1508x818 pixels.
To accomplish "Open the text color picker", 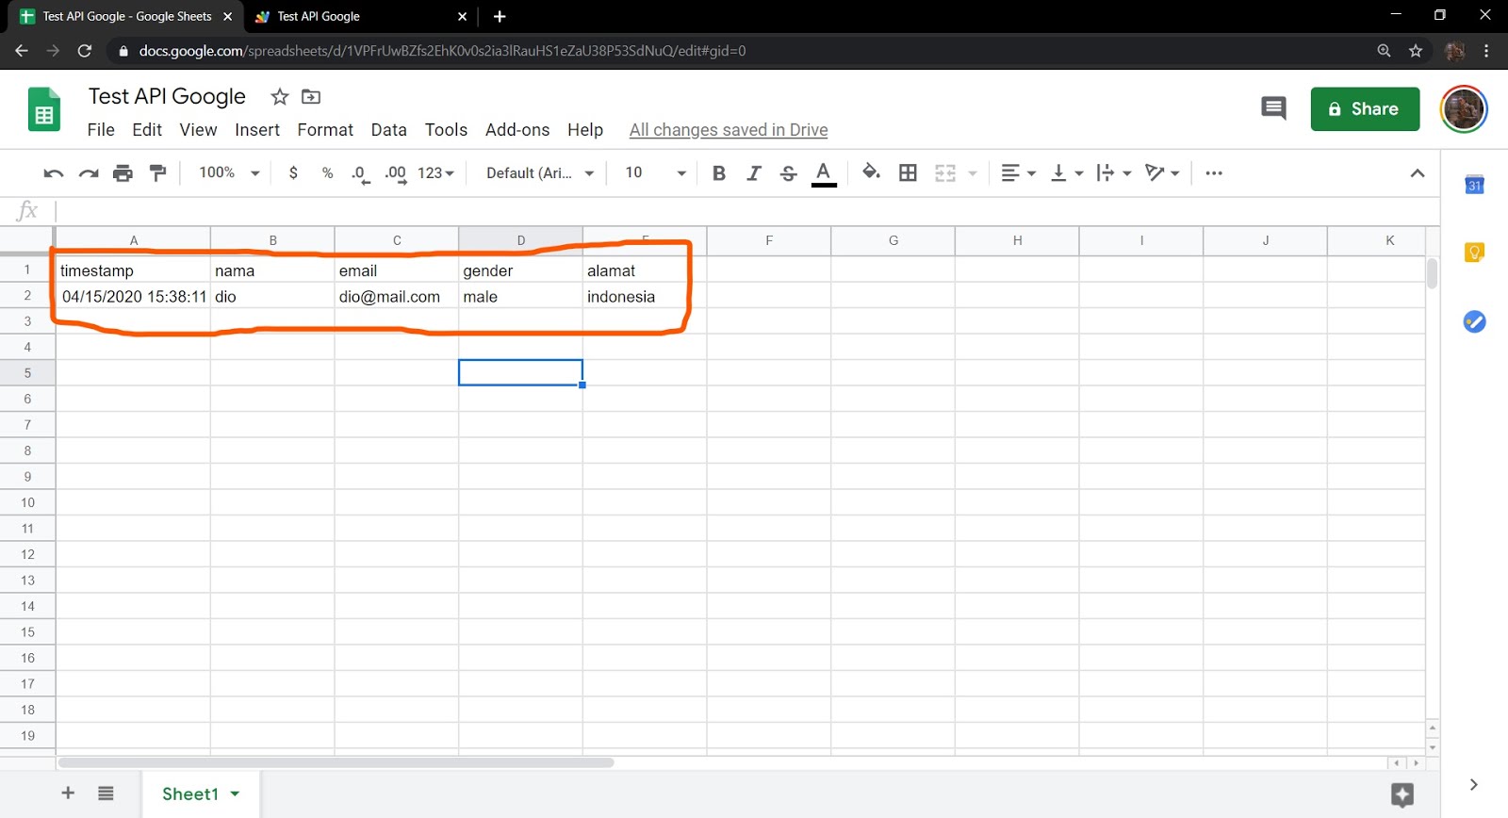I will 824,173.
